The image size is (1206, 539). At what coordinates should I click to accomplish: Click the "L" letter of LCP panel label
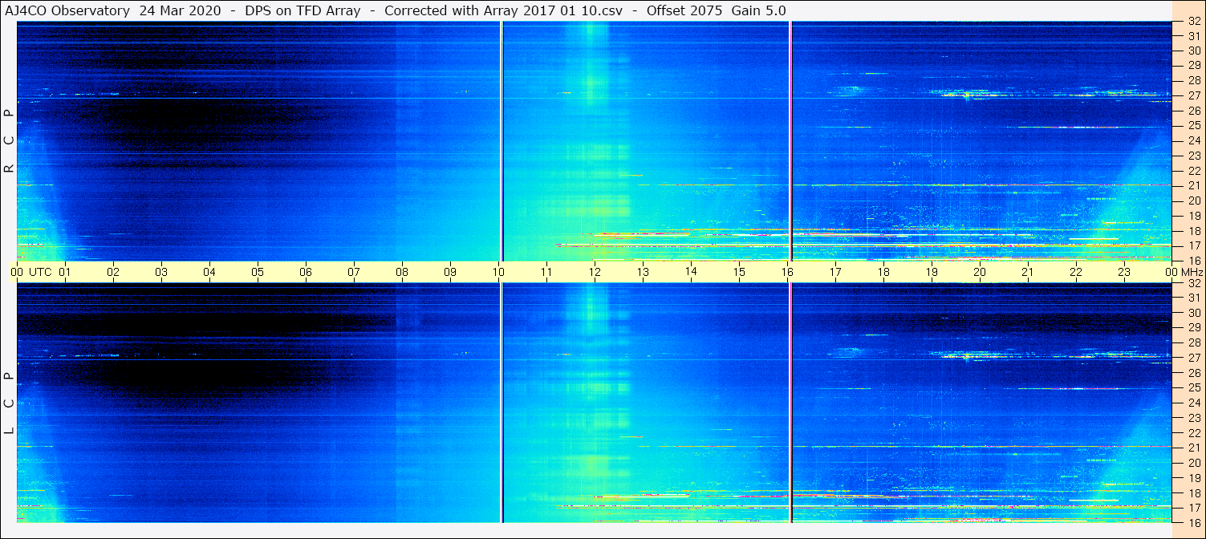pyautogui.click(x=9, y=431)
